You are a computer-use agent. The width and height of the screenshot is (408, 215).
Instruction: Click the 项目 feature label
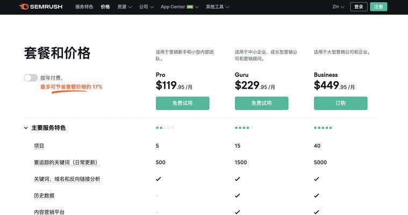click(39, 146)
